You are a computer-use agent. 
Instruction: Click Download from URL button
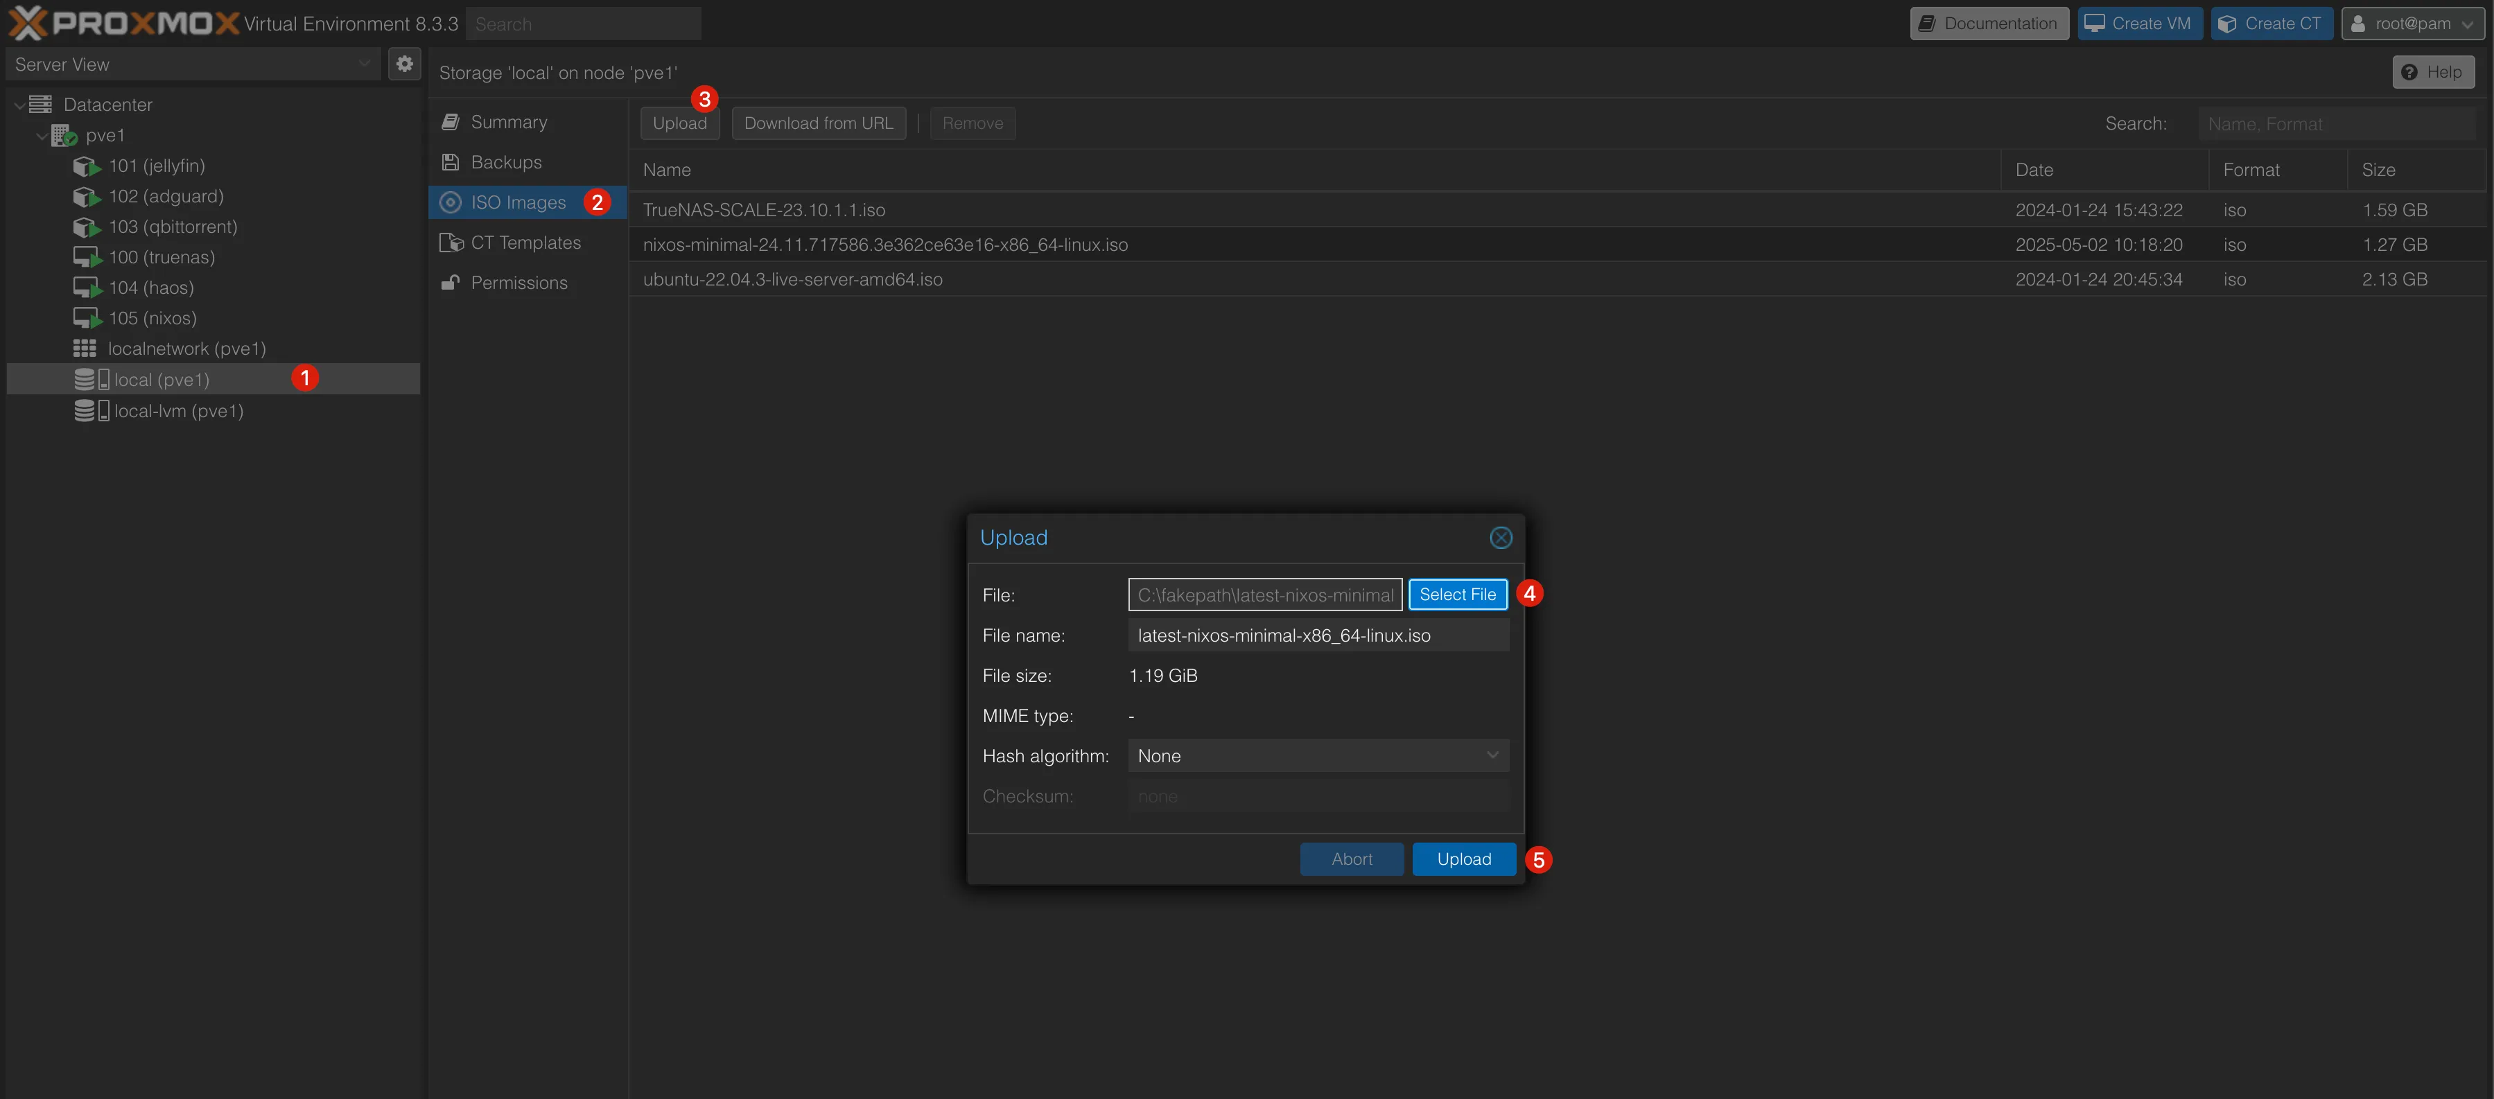click(x=818, y=123)
